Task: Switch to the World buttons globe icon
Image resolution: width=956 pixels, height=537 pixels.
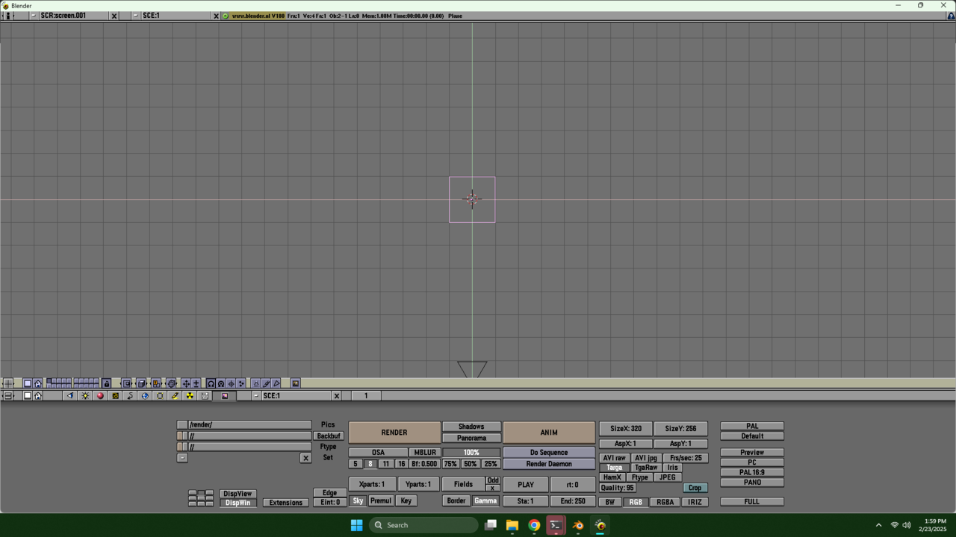Action: pos(145,396)
